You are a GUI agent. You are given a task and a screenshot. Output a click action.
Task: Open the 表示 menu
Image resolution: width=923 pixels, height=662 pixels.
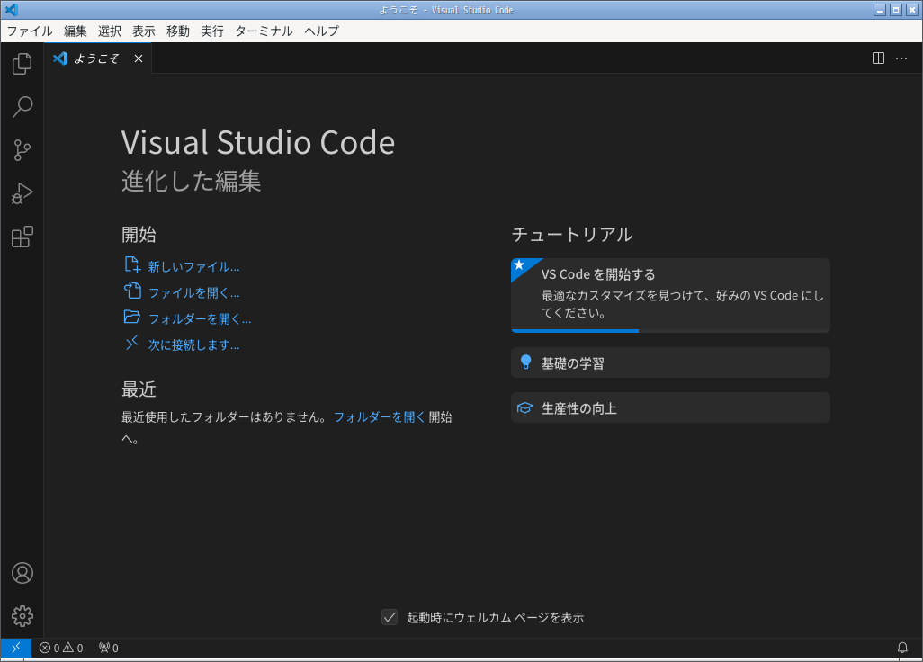[144, 31]
